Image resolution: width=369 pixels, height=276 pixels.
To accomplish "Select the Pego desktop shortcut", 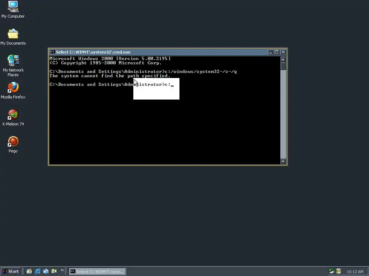I will click(13, 144).
